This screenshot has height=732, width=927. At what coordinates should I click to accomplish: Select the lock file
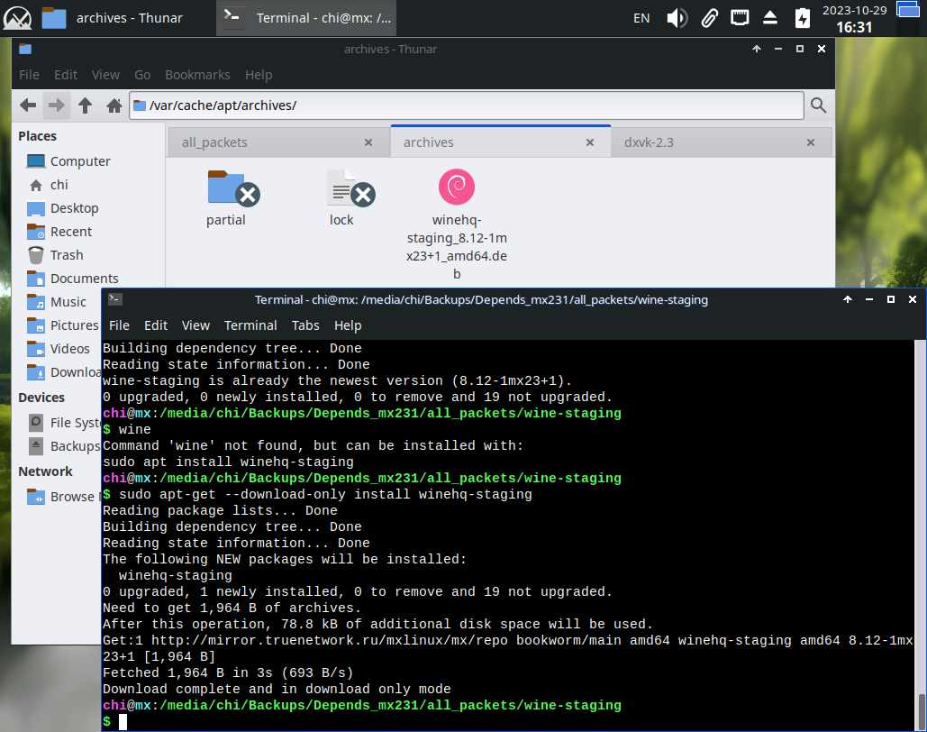click(341, 188)
